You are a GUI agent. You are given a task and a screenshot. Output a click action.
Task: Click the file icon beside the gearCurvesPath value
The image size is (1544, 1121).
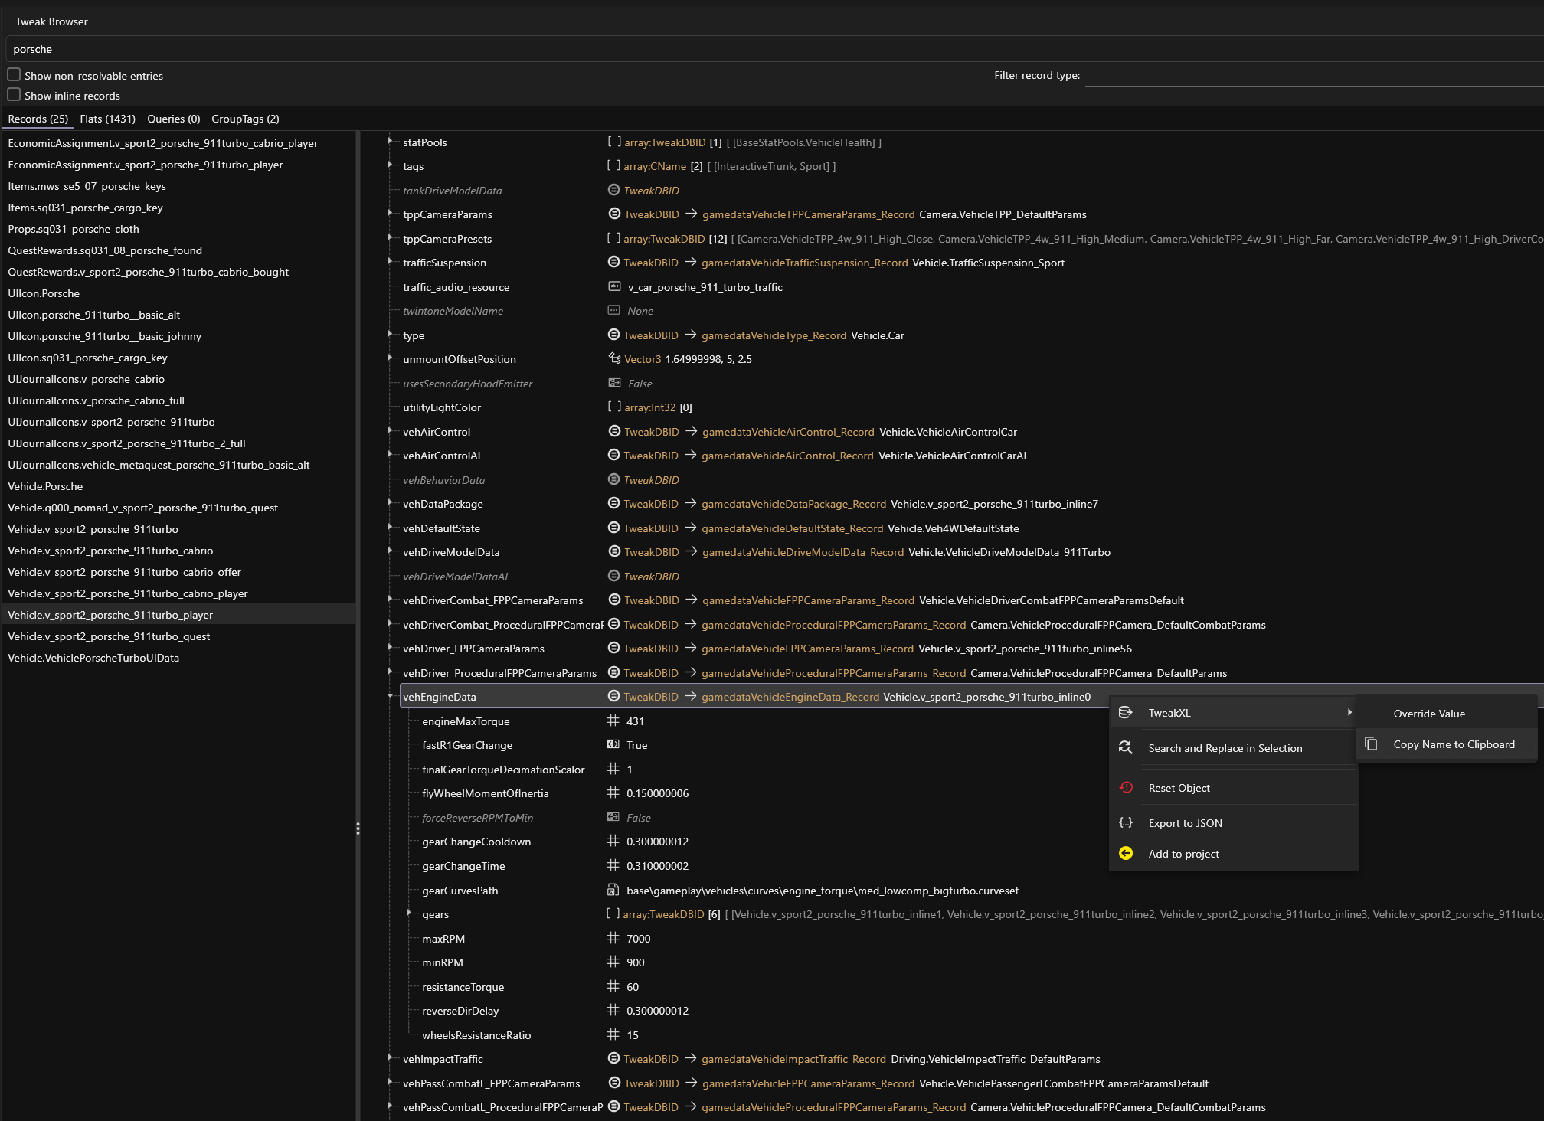point(613,891)
